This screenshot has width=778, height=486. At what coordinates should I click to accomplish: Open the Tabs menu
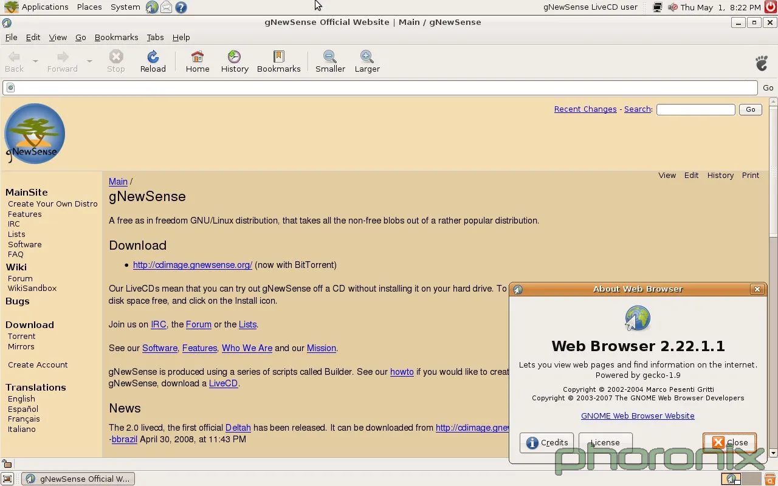[x=155, y=38]
